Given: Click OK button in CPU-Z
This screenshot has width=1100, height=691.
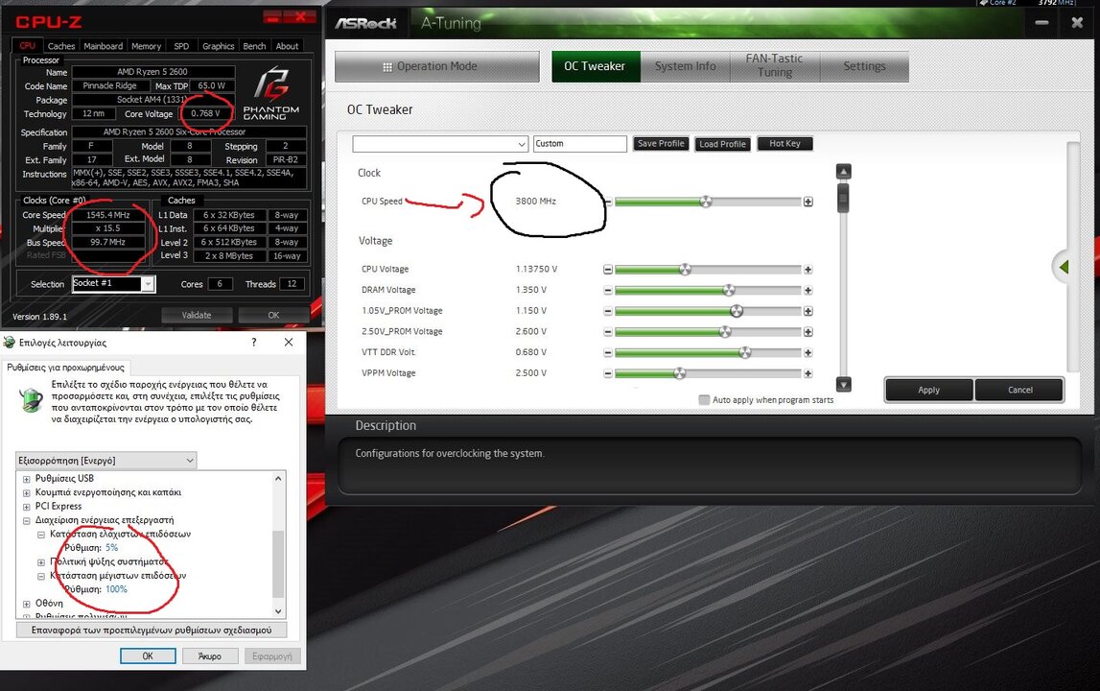Looking at the screenshot, I should 273,316.
